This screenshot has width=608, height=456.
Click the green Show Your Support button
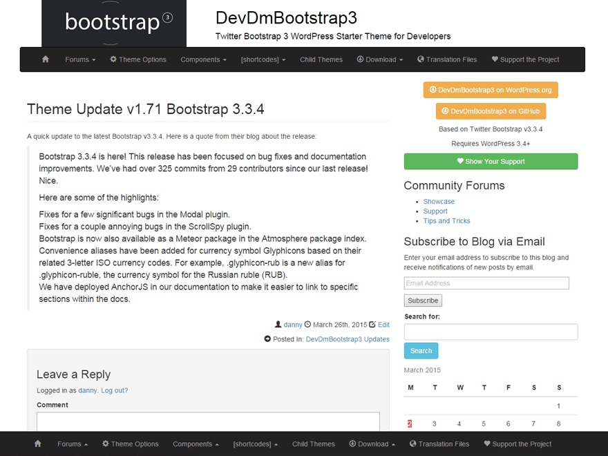pos(491,161)
